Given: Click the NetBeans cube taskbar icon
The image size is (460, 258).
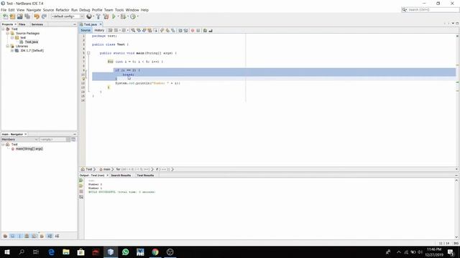Looking at the screenshot, I should click(x=111, y=252).
